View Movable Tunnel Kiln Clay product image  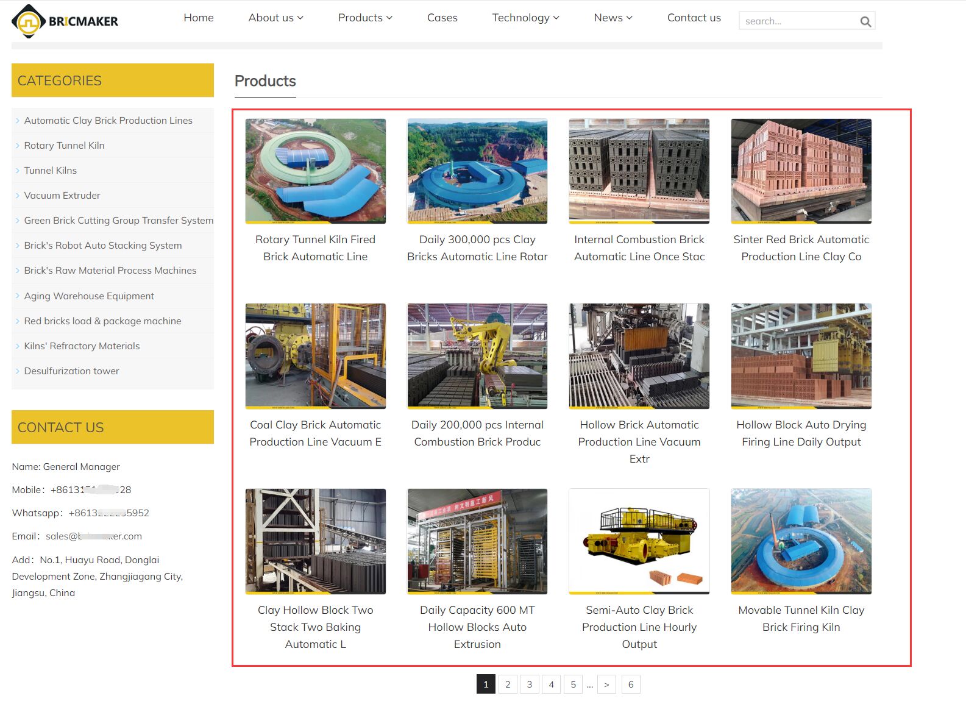(x=801, y=541)
